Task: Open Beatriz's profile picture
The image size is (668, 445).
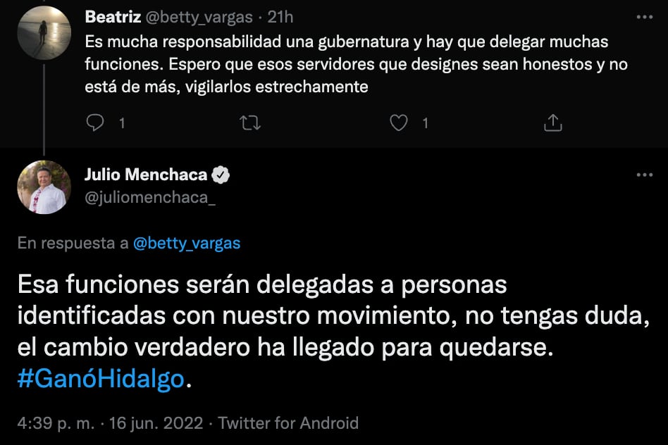Action: [x=44, y=32]
